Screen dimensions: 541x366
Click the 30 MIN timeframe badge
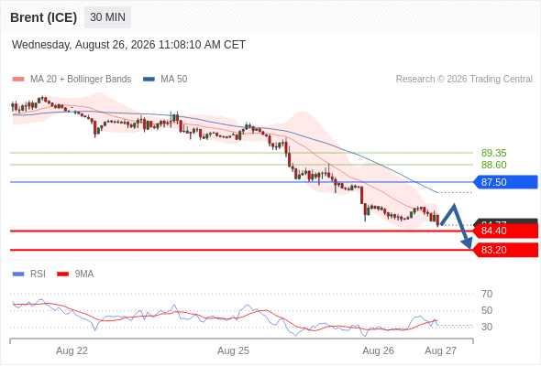tap(107, 17)
